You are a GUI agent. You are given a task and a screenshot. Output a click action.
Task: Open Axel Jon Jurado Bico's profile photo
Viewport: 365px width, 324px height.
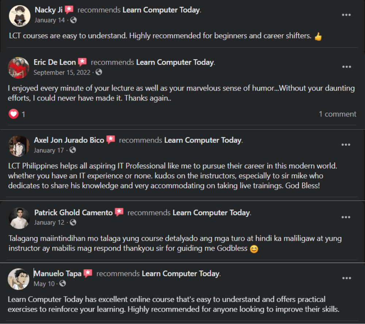19,145
